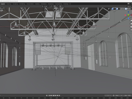132x99 pixels.
Task: Play the animation in reverse
Action: point(53,95)
